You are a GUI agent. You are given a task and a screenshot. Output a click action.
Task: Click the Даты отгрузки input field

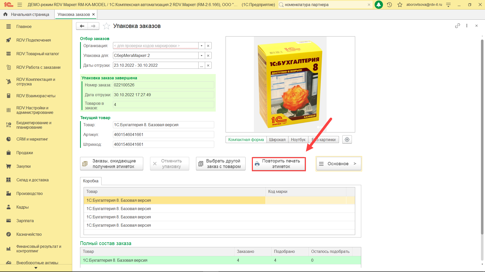pyautogui.click(x=155, y=65)
